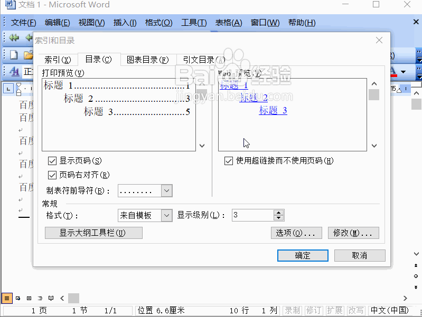Toggle 录制 status bar indicator

[292, 311]
